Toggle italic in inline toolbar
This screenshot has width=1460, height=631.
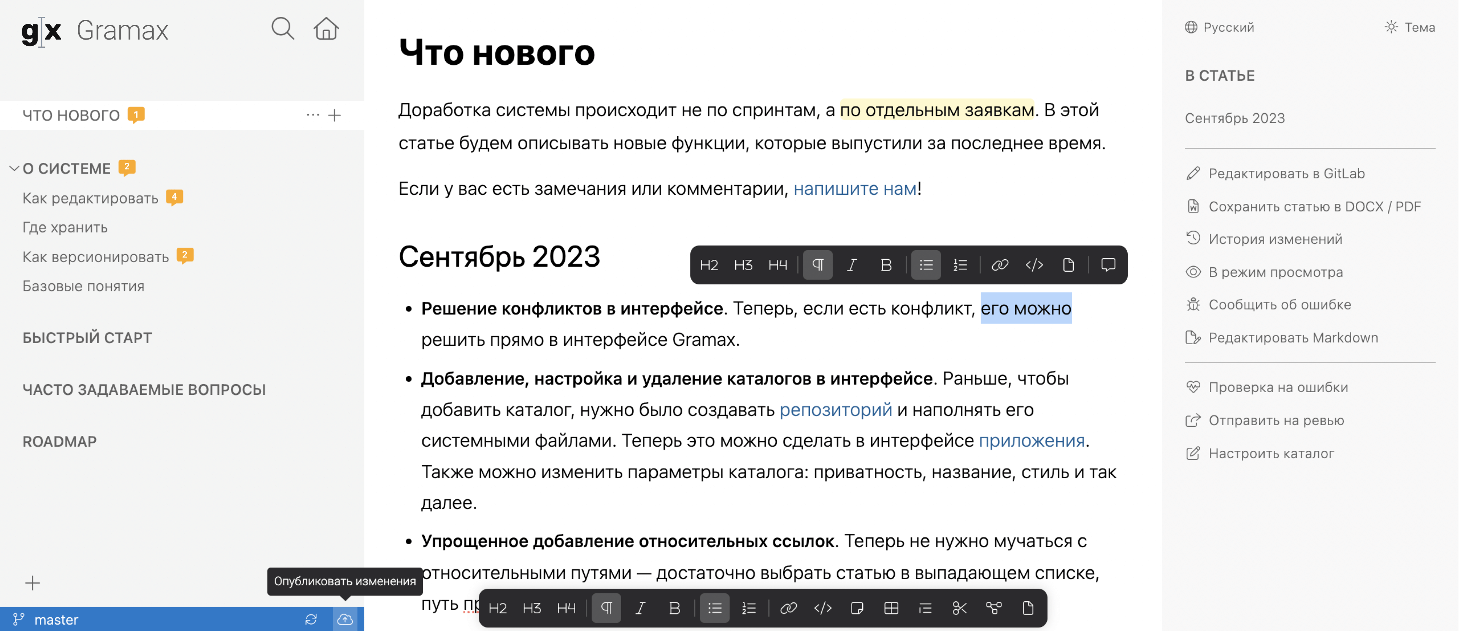click(852, 265)
